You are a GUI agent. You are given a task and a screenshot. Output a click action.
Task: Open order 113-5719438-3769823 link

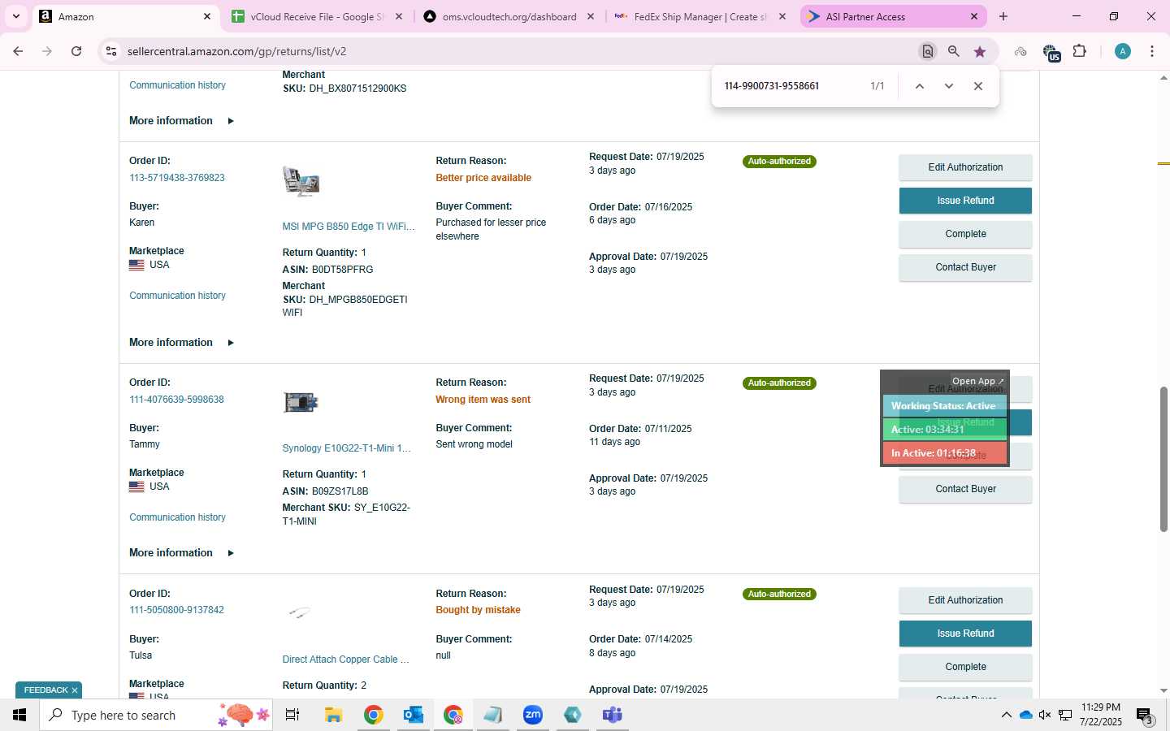pyautogui.click(x=177, y=178)
